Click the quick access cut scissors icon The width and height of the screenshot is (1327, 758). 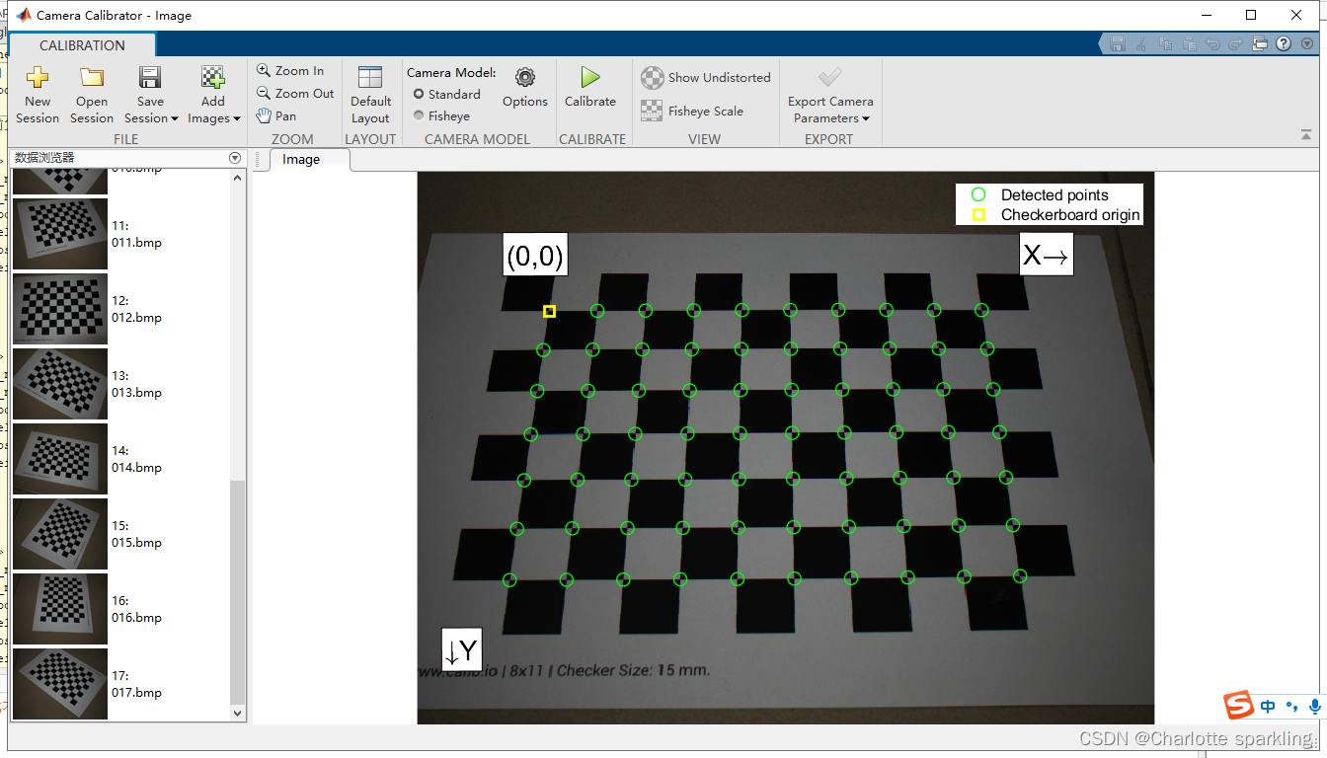tap(1141, 43)
